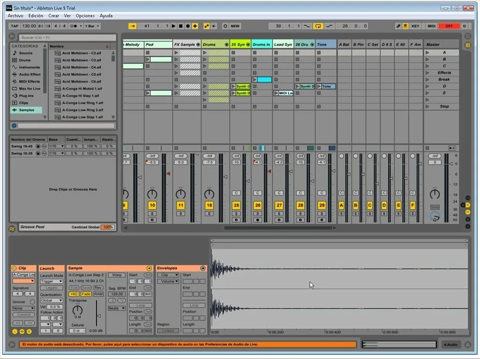Open the Archivo menu
Viewport: 480px width, 359px height.
(15, 15)
